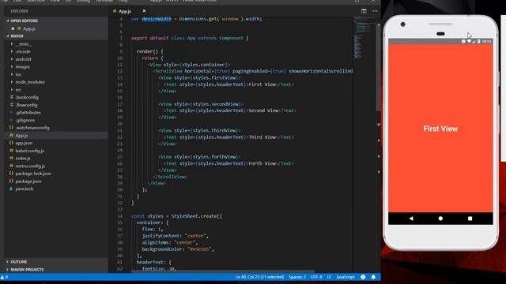Select App.js under Open Editors

pos(29,28)
